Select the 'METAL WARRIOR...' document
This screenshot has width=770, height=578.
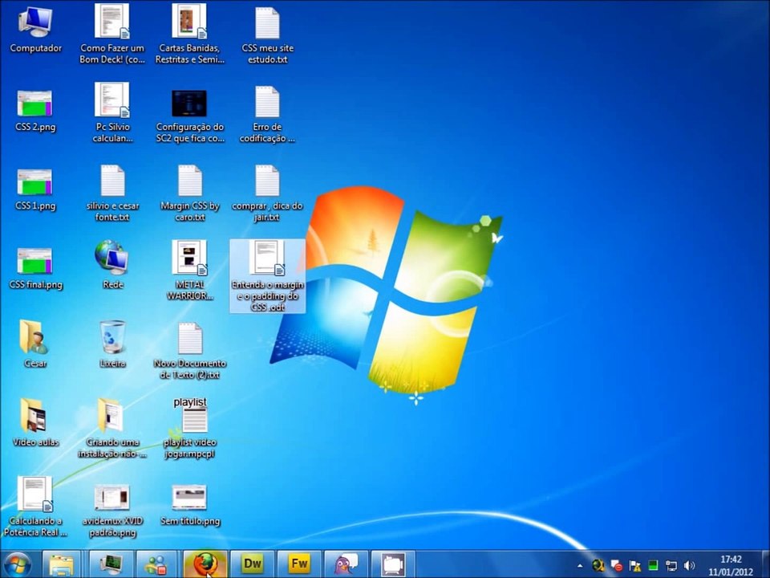[189, 270]
